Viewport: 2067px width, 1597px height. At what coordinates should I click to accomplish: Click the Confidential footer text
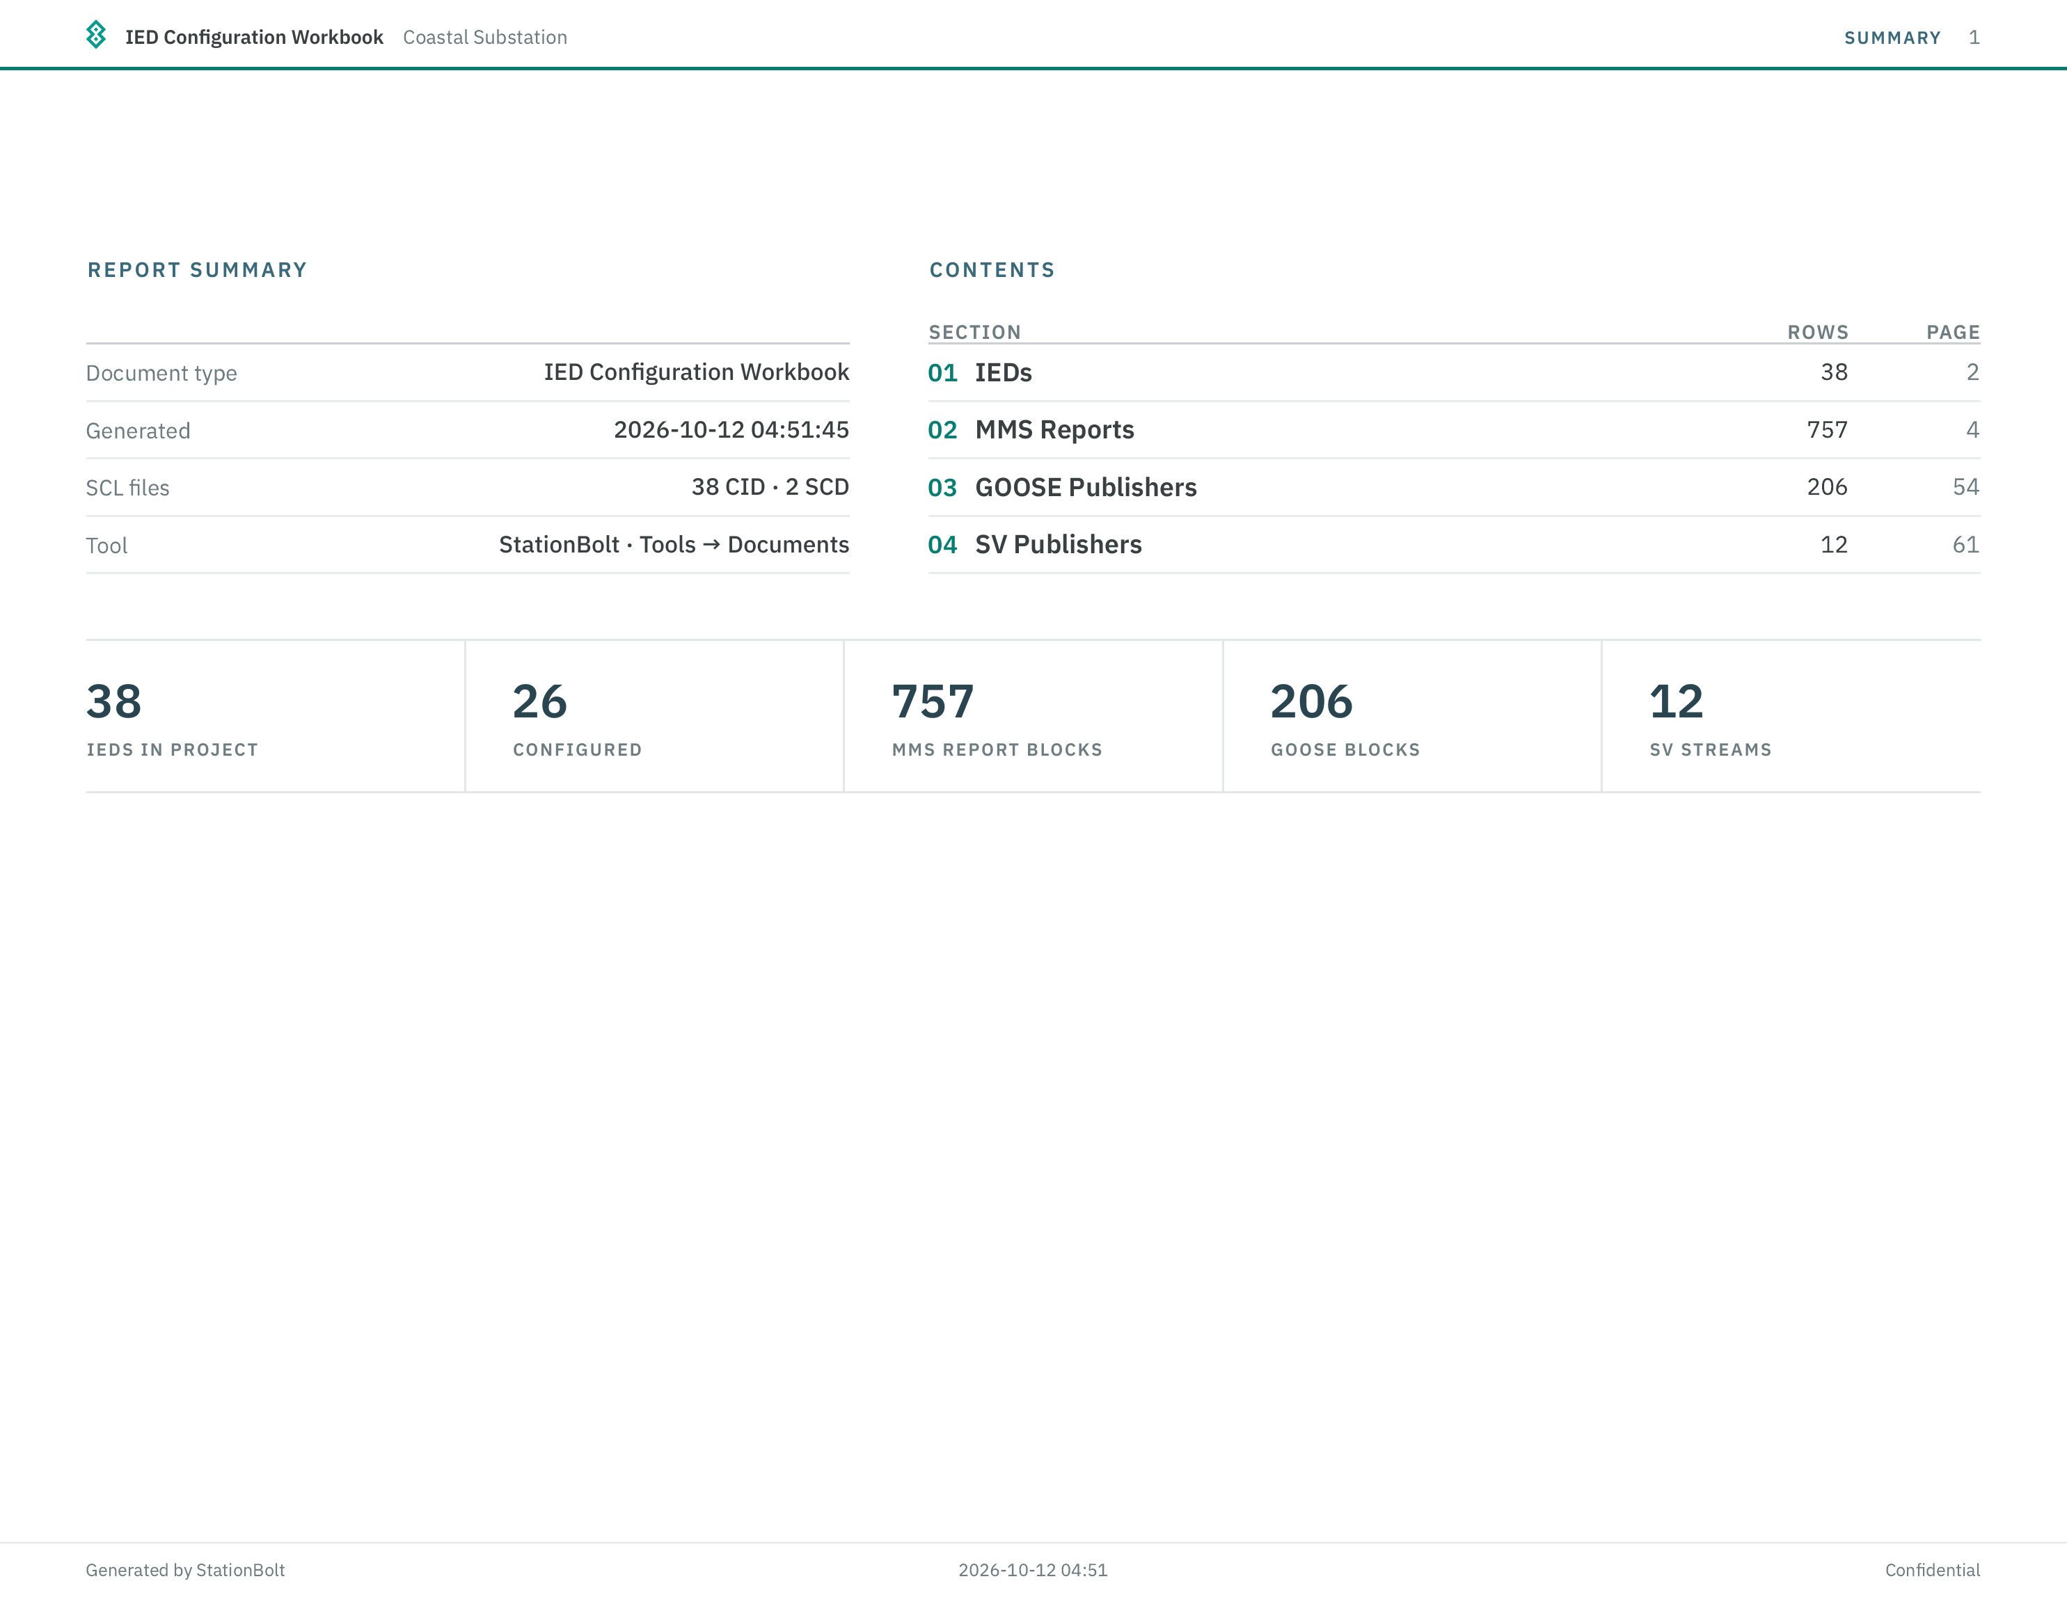pos(1932,1571)
